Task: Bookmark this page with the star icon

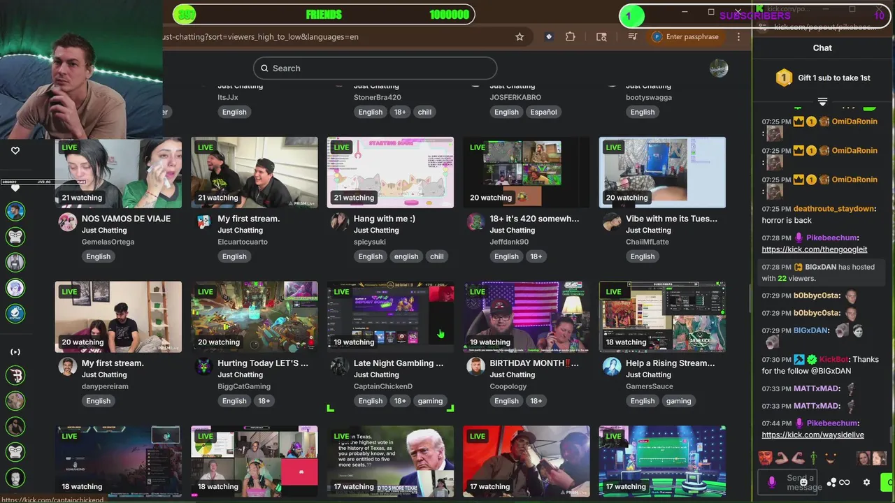Action: pyautogui.click(x=520, y=37)
